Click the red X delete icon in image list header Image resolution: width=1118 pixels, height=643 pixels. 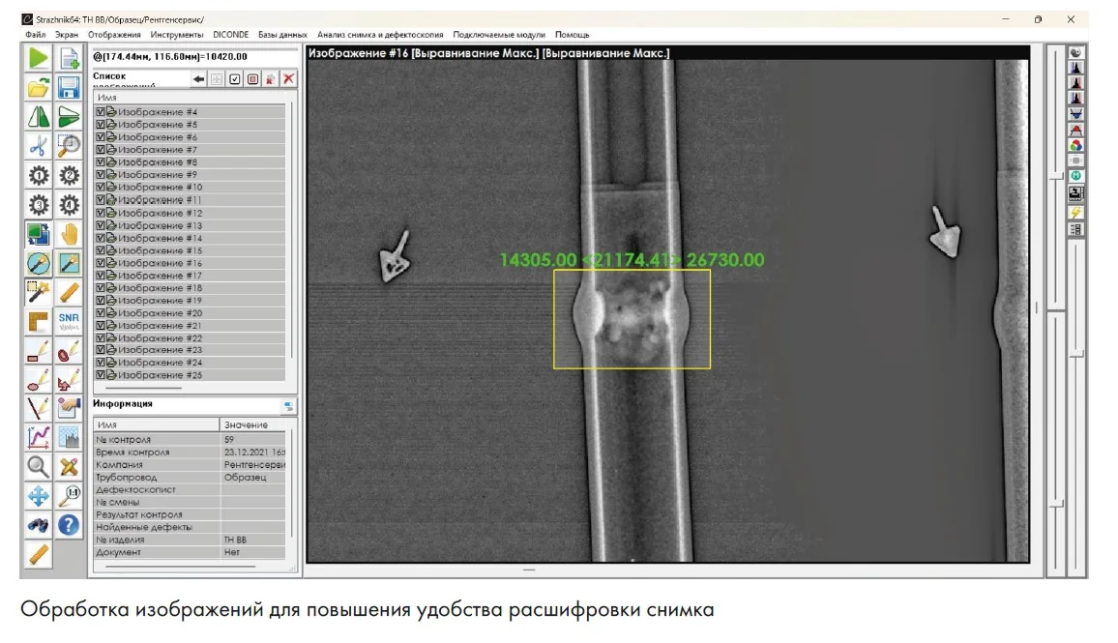tap(289, 79)
